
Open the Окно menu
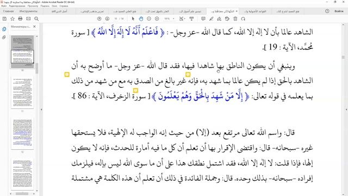(54, 6)
